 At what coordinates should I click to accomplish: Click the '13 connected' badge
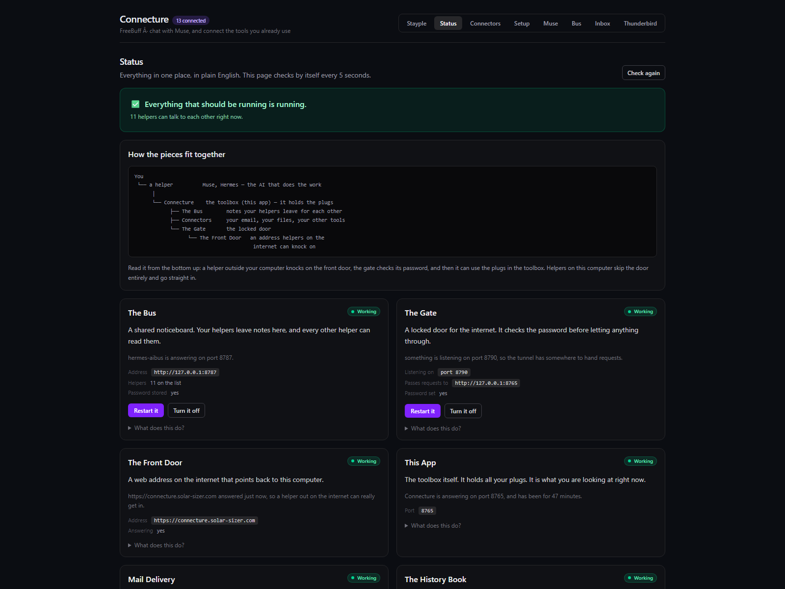(191, 21)
